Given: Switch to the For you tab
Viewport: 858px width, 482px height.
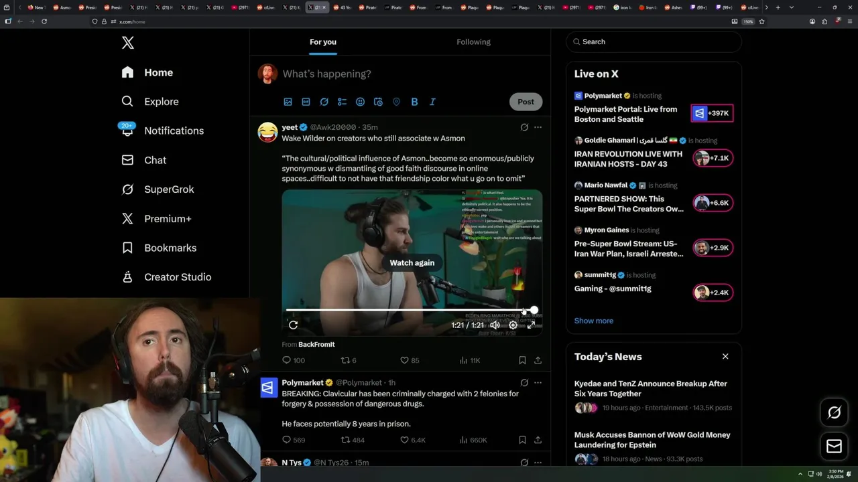Looking at the screenshot, I should click(323, 42).
